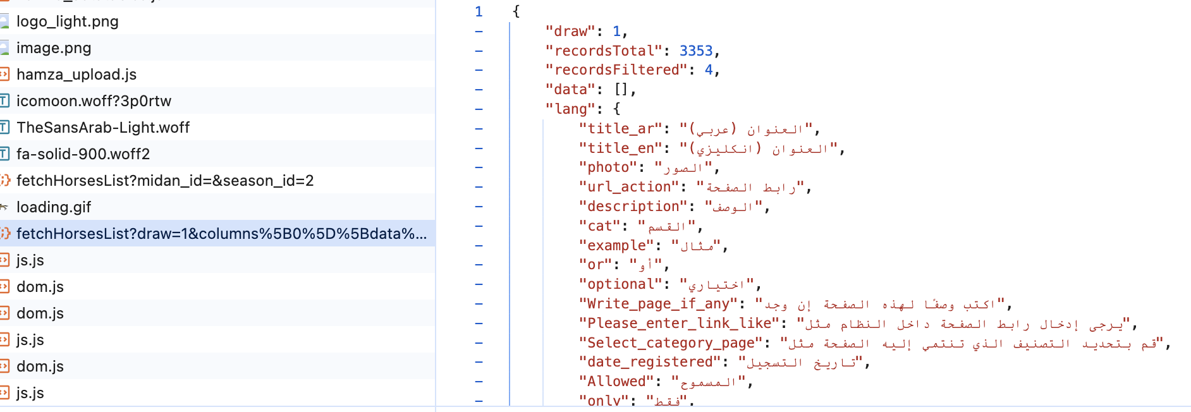The width and height of the screenshot is (1191, 412).
Task: Click the font icon beside icomoon.woff?3p0rtw
Action: pos(4,101)
